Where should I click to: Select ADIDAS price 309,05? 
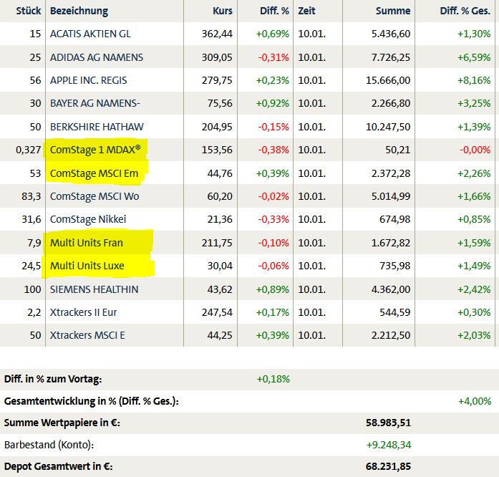point(217,57)
